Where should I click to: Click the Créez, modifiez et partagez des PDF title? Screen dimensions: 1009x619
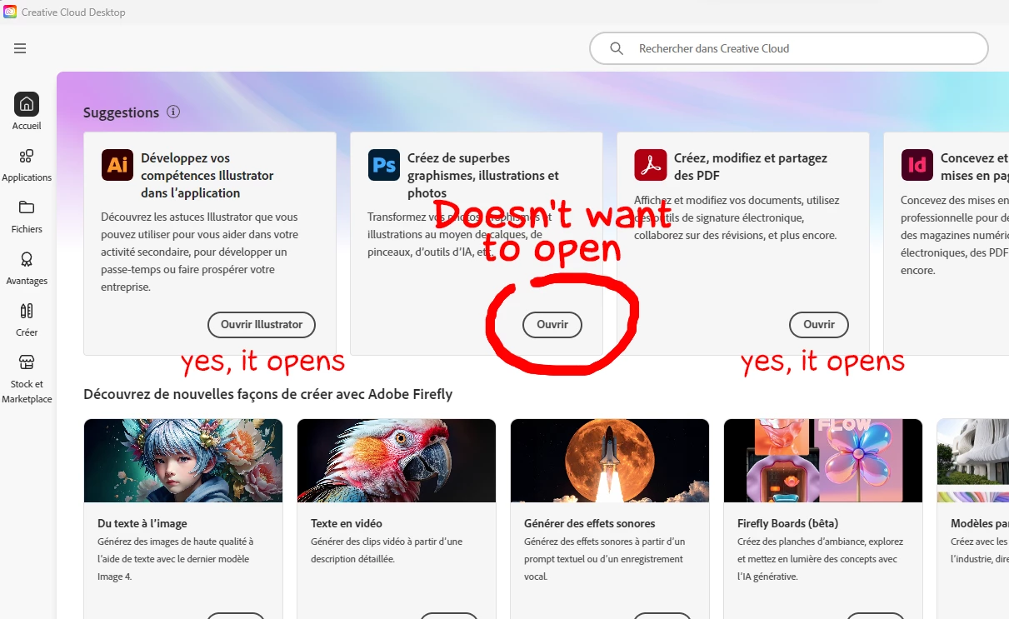pyautogui.click(x=751, y=167)
